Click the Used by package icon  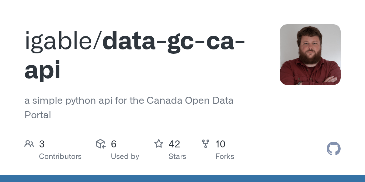(101, 144)
